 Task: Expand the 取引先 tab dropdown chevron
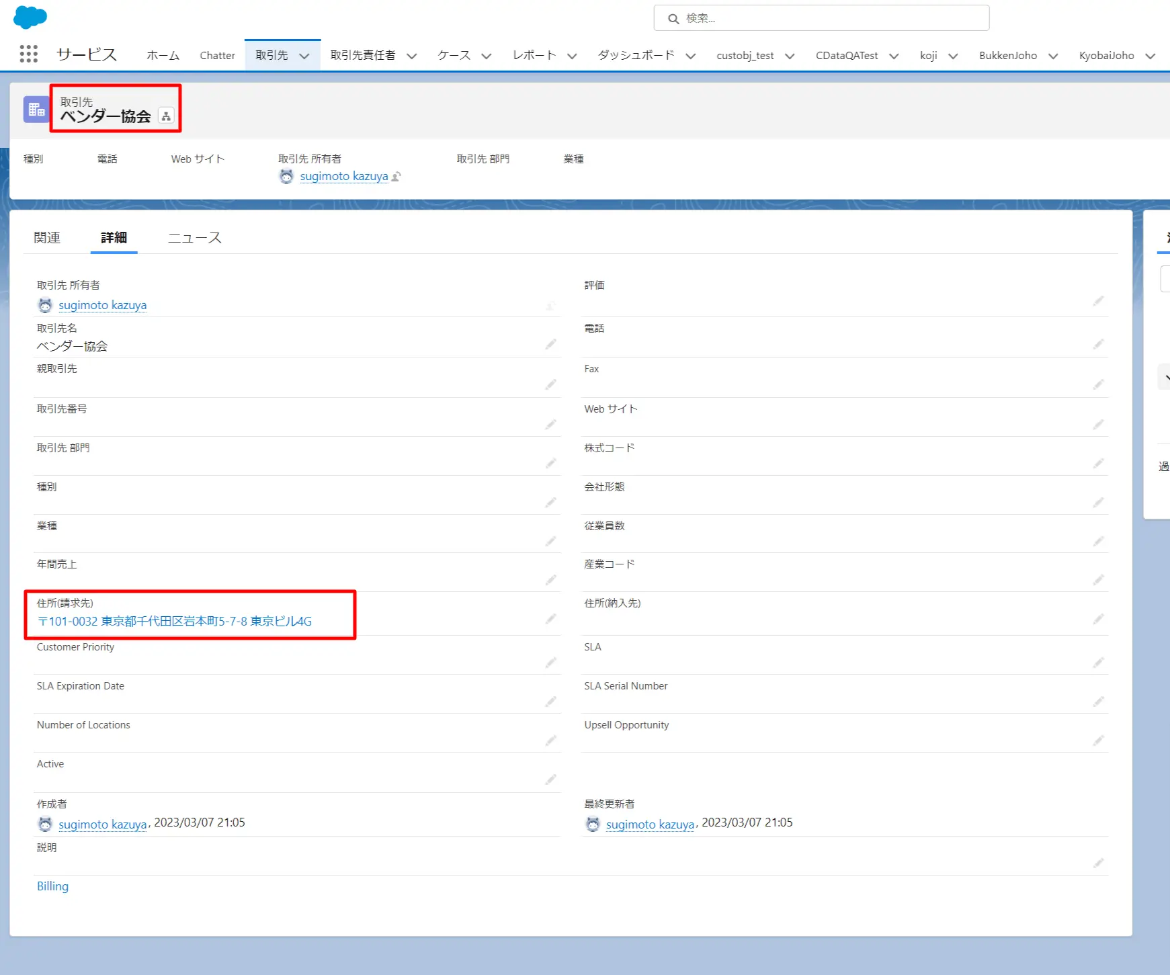coord(304,56)
